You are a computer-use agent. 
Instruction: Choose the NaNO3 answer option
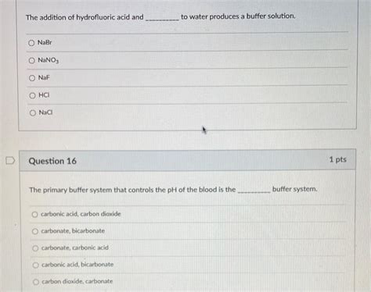click(x=32, y=60)
